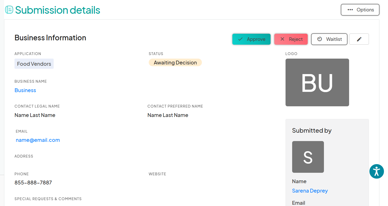Move the submission to Waitlist
This screenshot has width=388, height=206.
(329, 39)
